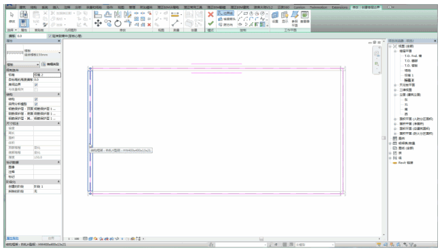The height and width of the screenshot is (250, 442).
Task: Cancel edit mode with red X
Action: 210,14
